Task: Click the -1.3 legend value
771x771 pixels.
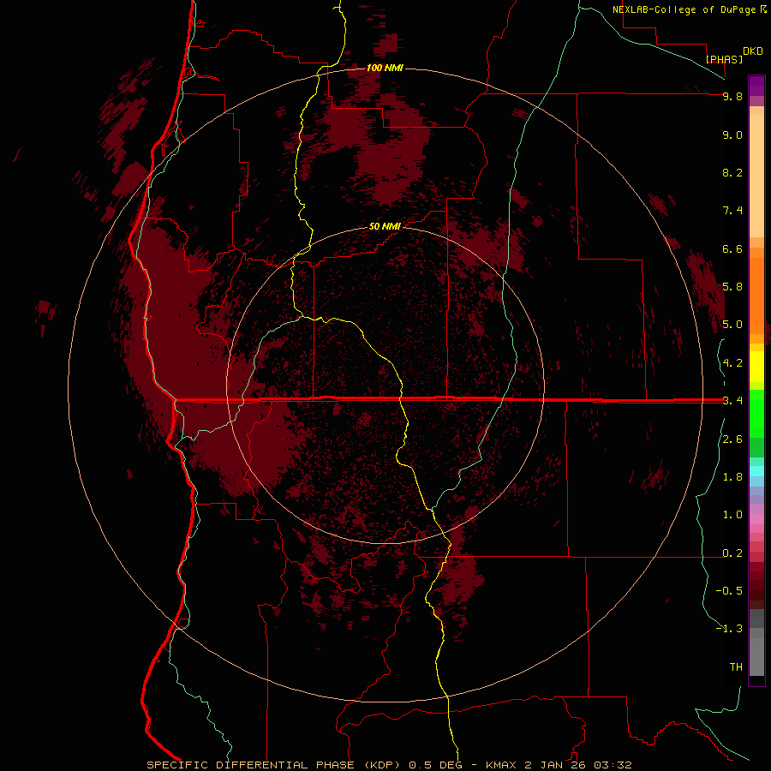Action: click(x=729, y=629)
